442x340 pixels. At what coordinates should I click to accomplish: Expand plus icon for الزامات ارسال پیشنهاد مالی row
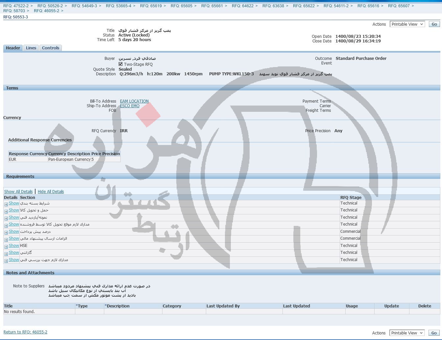tap(6, 240)
